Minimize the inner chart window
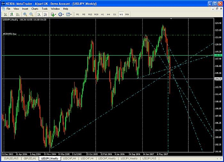 pos(213,9)
